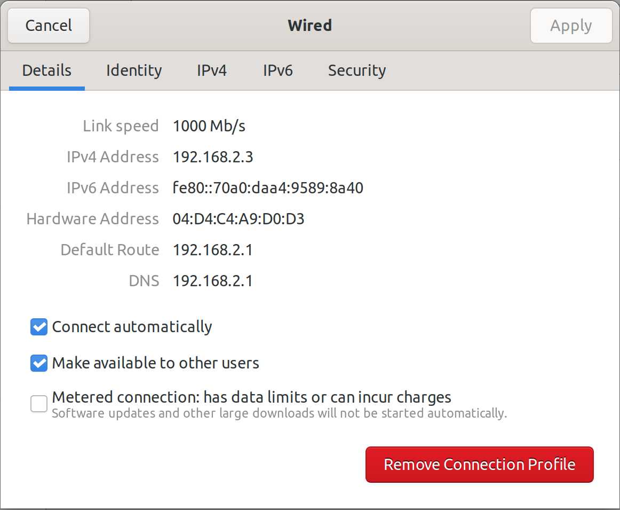Click the Software updates description text
This screenshot has width=620, height=510.
[279, 413]
